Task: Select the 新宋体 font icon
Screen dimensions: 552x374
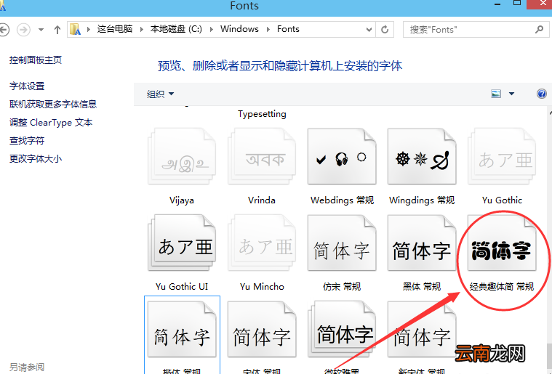Action: point(422,330)
